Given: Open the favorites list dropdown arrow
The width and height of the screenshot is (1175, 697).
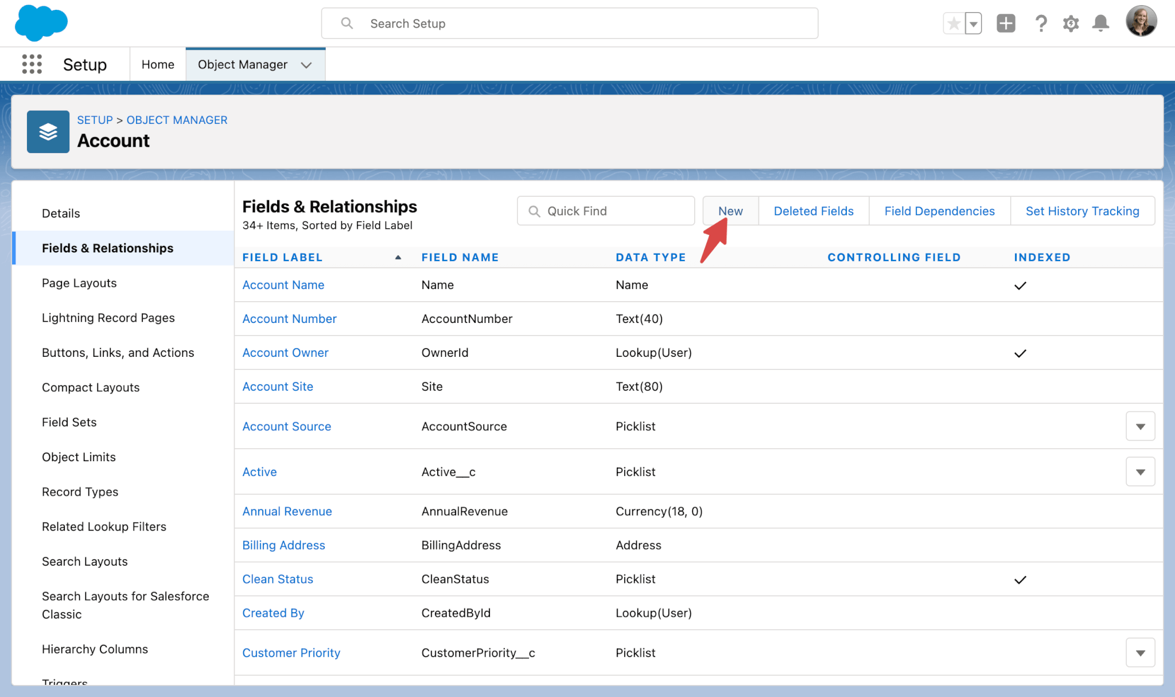Looking at the screenshot, I should pos(972,23).
